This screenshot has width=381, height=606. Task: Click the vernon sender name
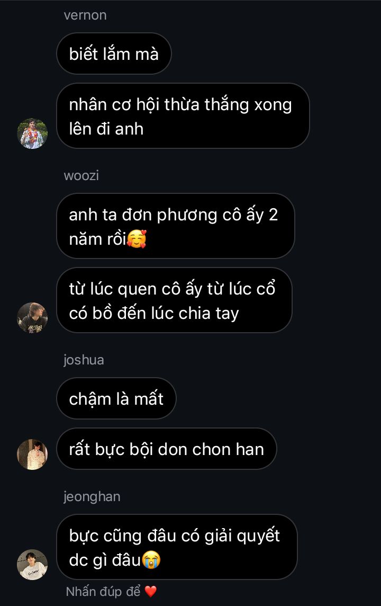click(85, 15)
